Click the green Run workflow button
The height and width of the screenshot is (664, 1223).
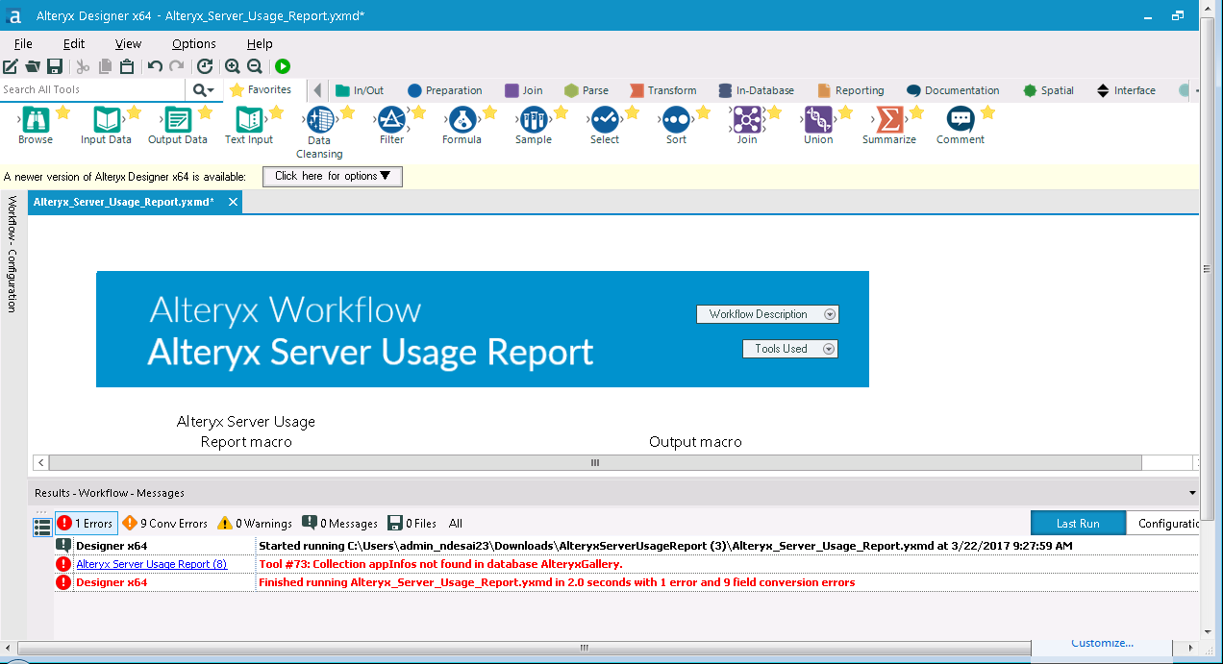(x=282, y=66)
